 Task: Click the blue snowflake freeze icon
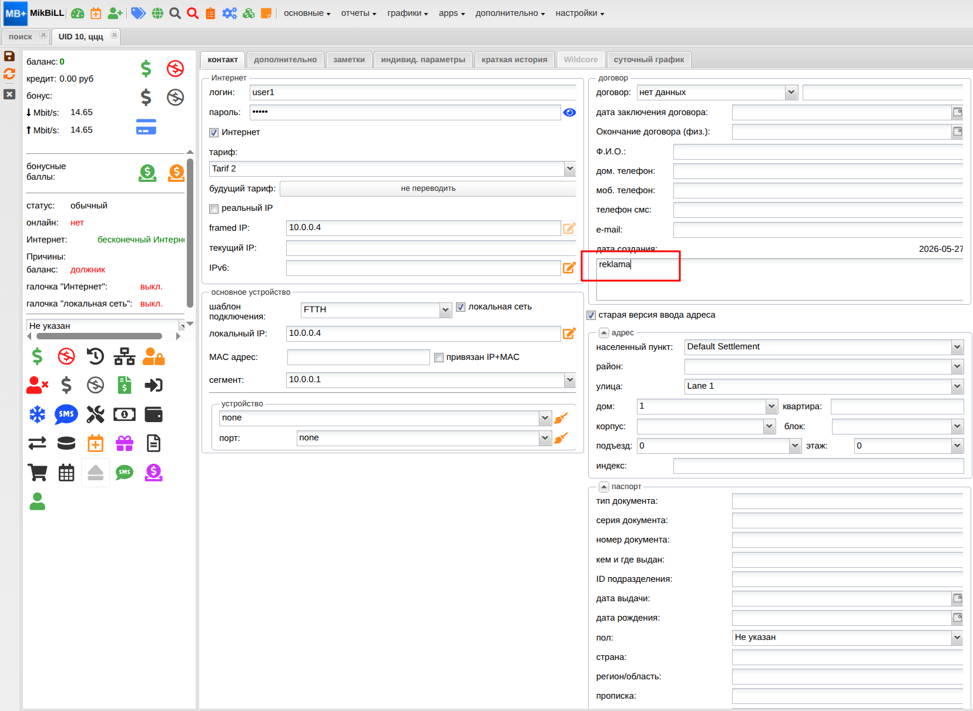tap(37, 415)
